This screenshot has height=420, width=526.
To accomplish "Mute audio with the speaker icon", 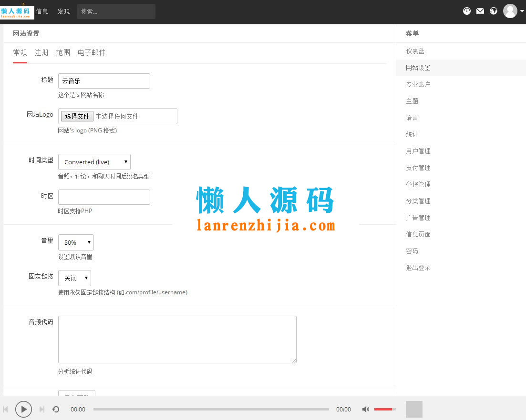I will pyautogui.click(x=366, y=409).
